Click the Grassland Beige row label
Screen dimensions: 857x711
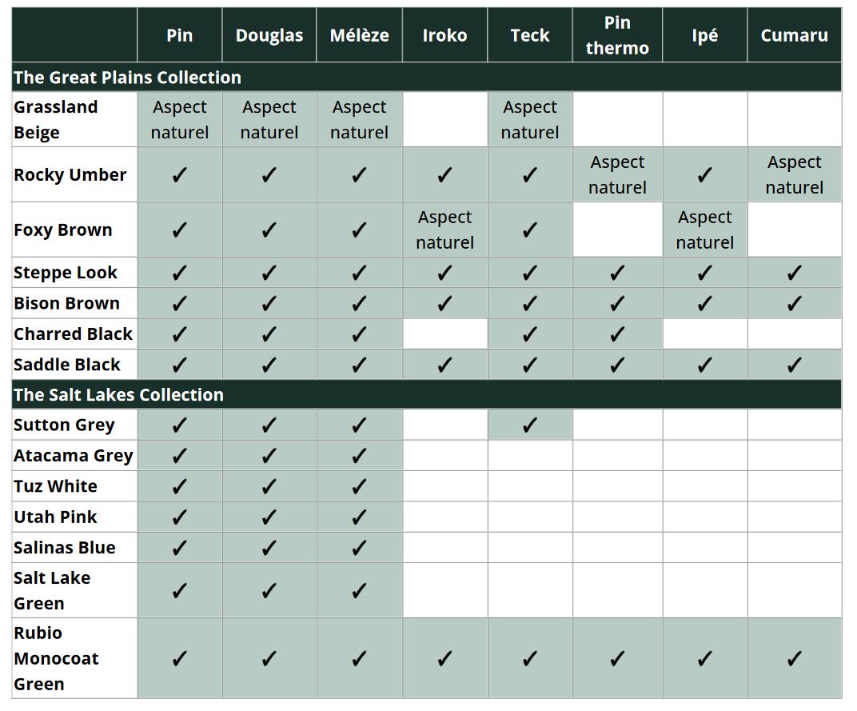pyautogui.click(x=56, y=119)
